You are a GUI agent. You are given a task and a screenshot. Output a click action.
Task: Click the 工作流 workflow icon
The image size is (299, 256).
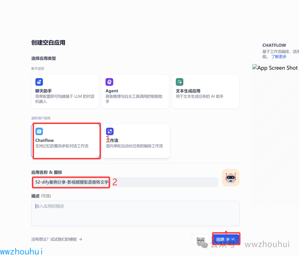[x=110, y=131]
